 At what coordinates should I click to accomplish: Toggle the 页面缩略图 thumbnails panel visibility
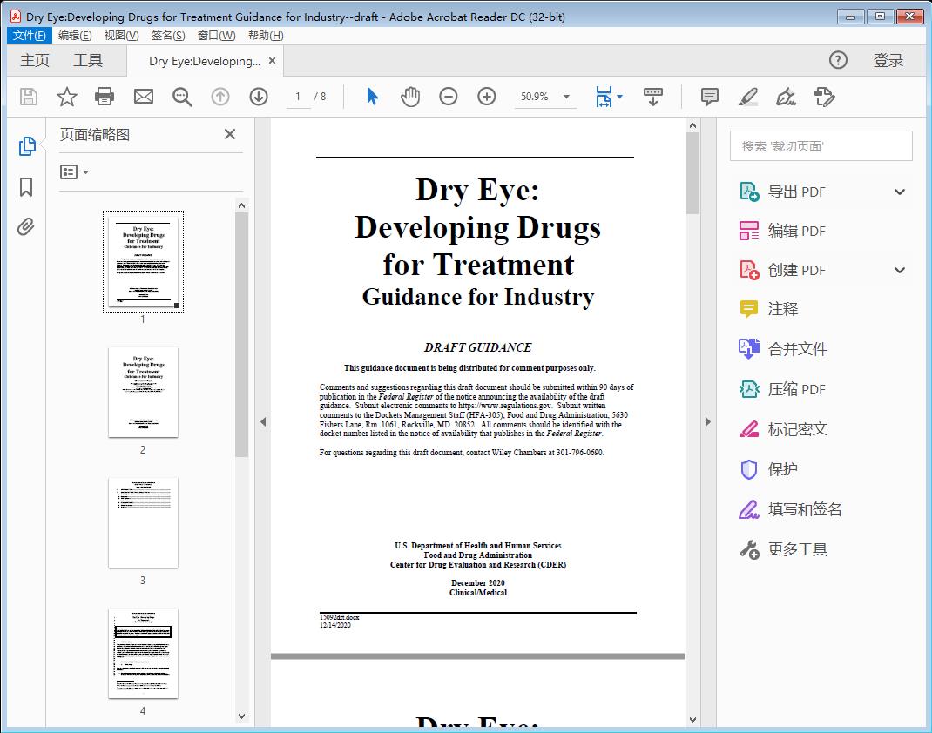point(25,145)
